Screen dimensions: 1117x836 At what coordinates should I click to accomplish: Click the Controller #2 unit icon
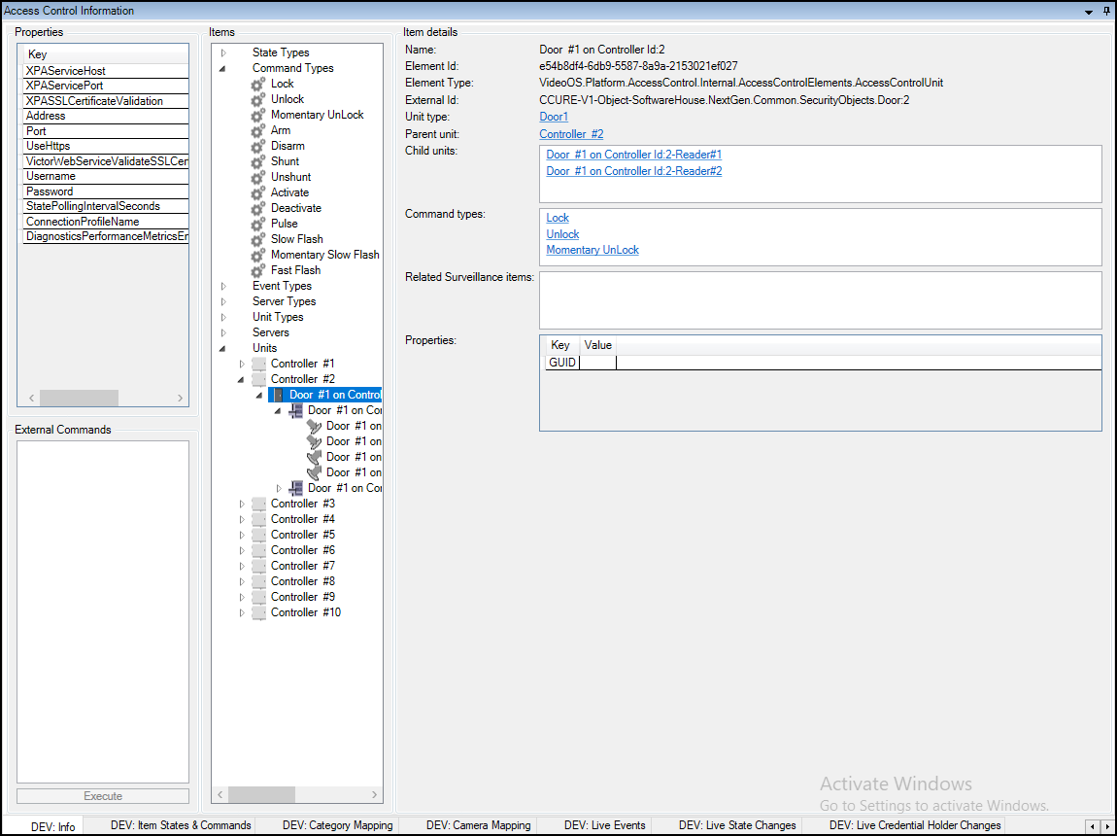tap(258, 379)
